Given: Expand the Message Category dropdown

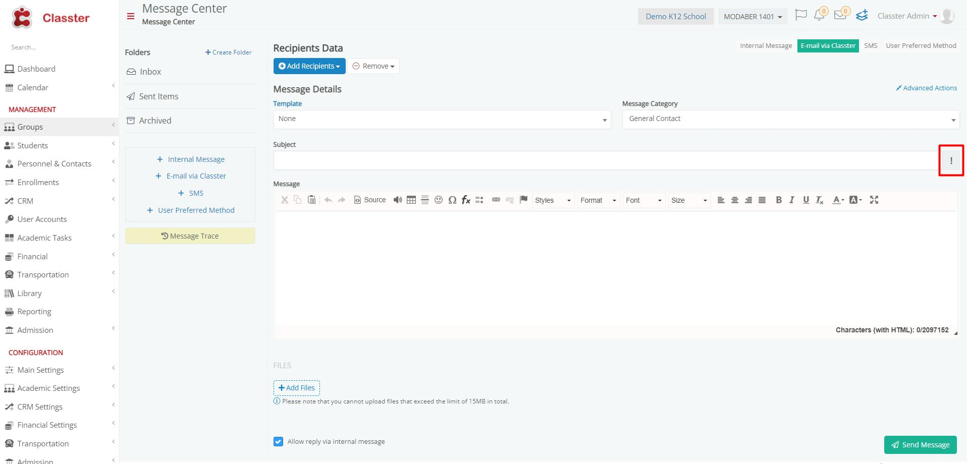Looking at the screenshot, I should [791, 120].
